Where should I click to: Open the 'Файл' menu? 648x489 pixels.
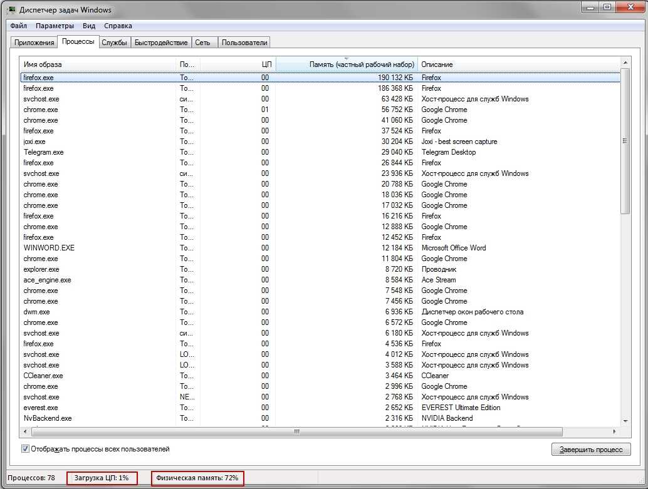[x=18, y=26]
